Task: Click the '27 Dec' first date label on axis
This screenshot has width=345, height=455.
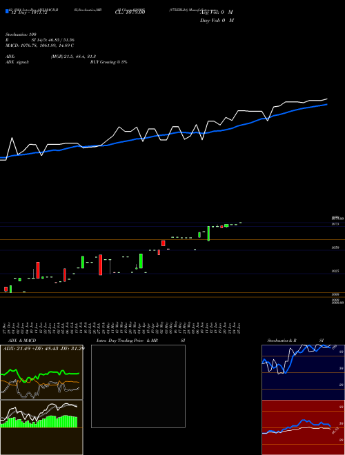Action: [x=6, y=328]
